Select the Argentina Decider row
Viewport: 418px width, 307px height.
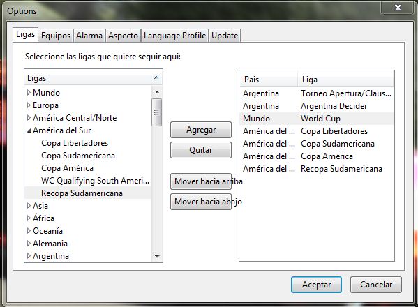[x=317, y=106]
